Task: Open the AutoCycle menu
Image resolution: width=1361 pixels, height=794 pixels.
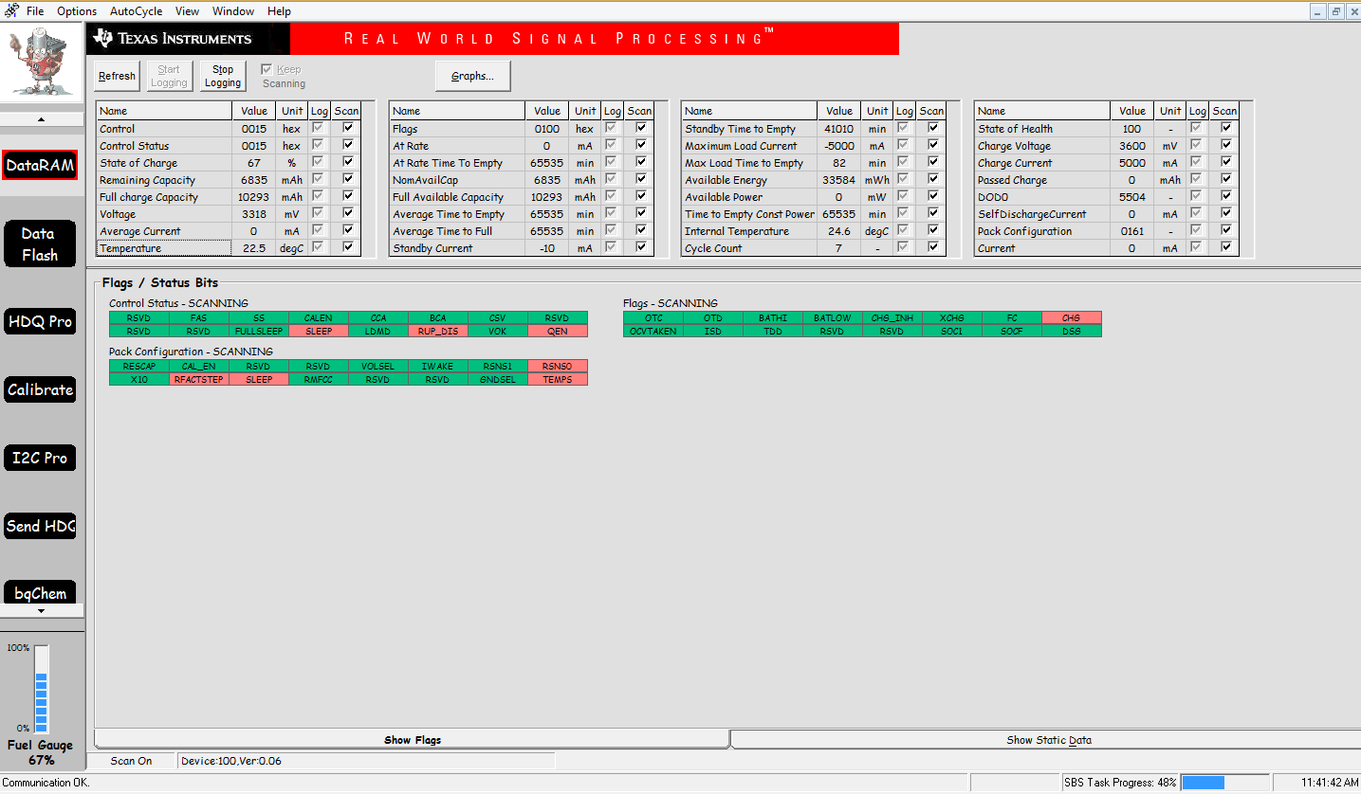Action: tap(136, 11)
